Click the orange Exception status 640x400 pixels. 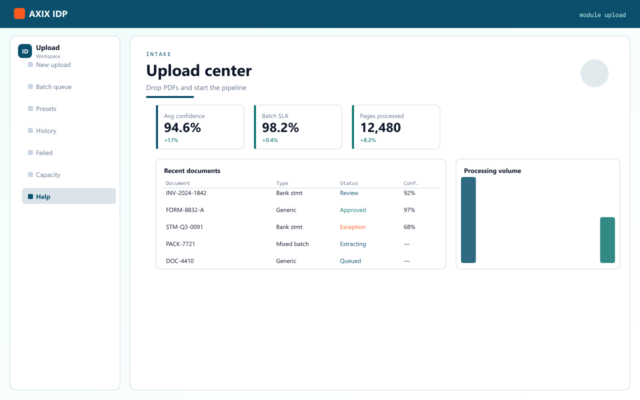tap(352, 227)
